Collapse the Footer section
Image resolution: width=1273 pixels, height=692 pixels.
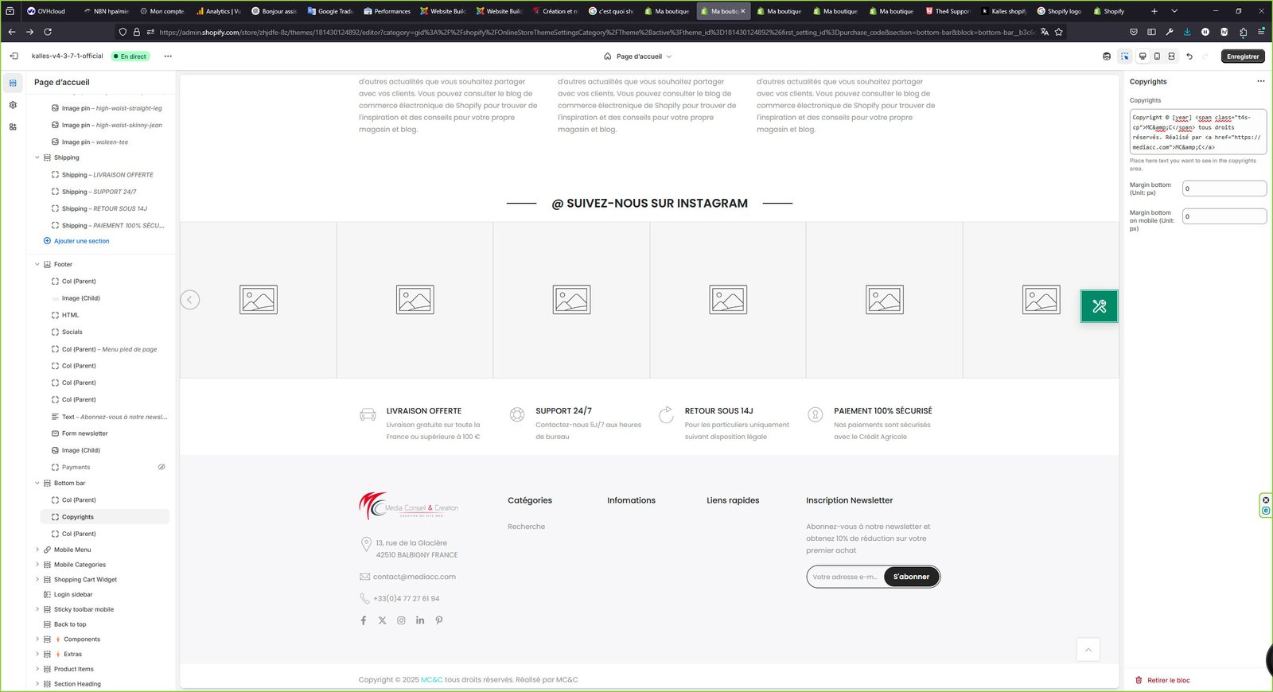click(x=37, y=264)
